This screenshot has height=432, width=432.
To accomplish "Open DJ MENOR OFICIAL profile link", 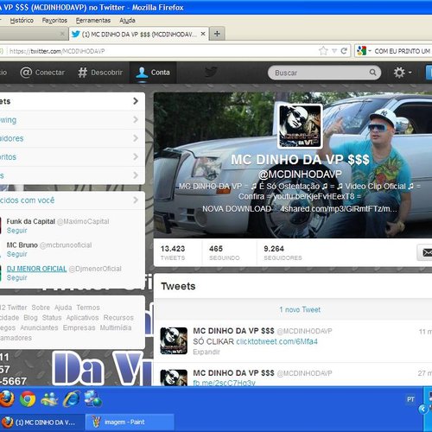I will pos(36,269).
